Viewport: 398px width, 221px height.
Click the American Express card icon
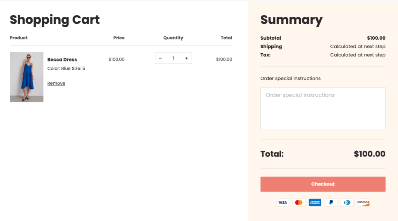coord(315,202)
